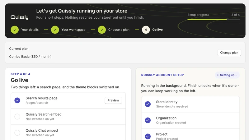Click the step 4 circle for Go live
Image resolution: width=249 pixels, height=140 pixels.
pyautogui.click(x=146, y=30)
